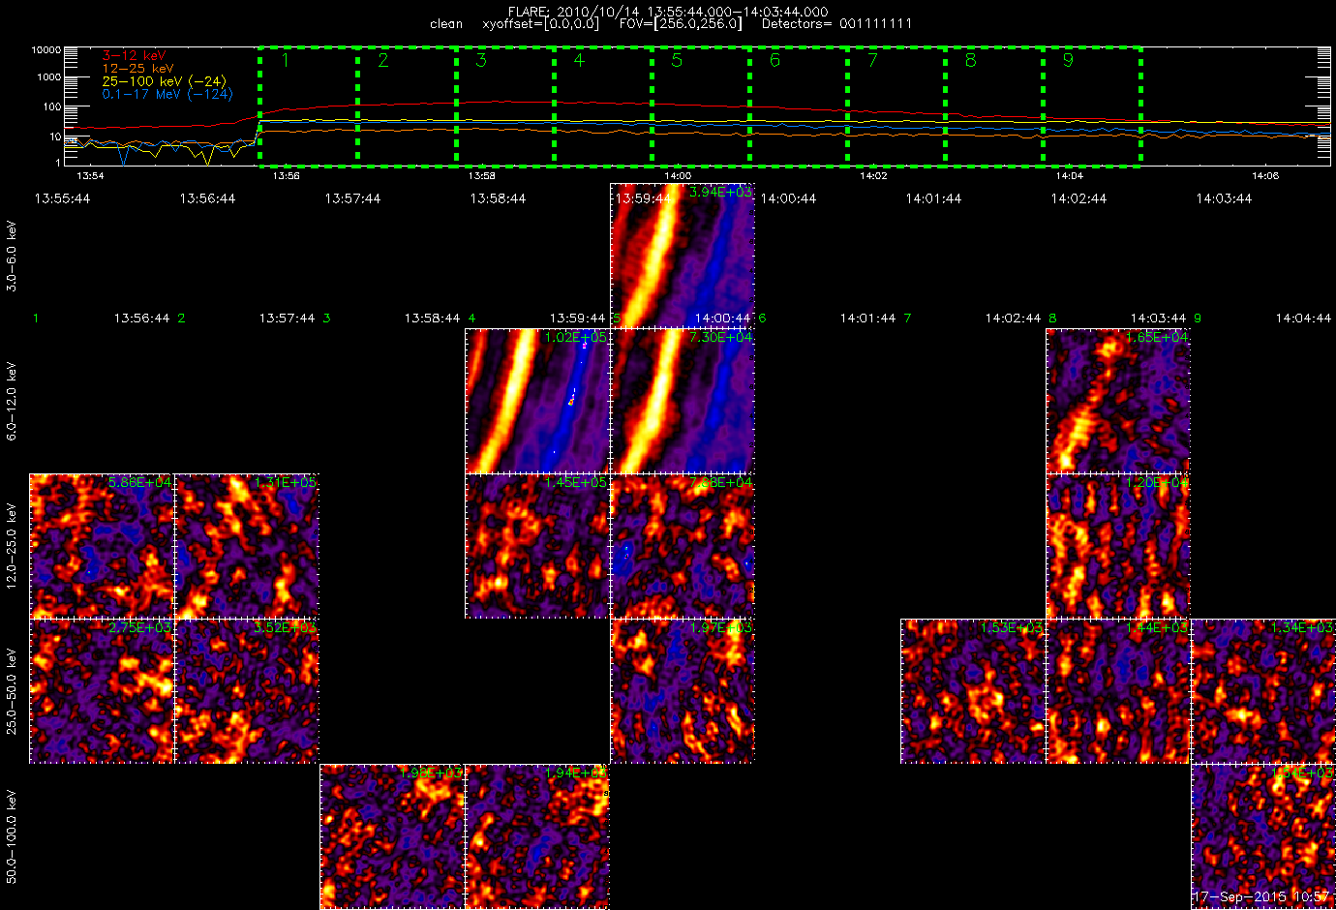
Task: Select the 25.0-50.0 keV image for interval 2
Action: click(247, 691)
